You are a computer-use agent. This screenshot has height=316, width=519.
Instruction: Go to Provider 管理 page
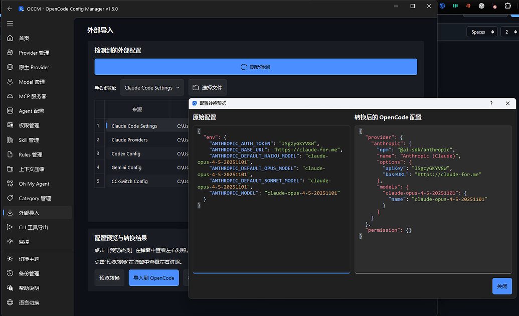click(x=38, y=53)
